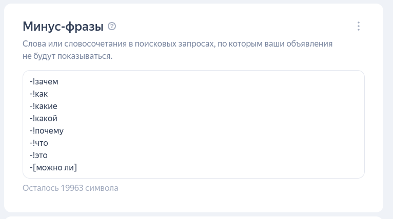
Task: Open the help tooltip next to Минус-фразы
Action: (x=112, y=26)
